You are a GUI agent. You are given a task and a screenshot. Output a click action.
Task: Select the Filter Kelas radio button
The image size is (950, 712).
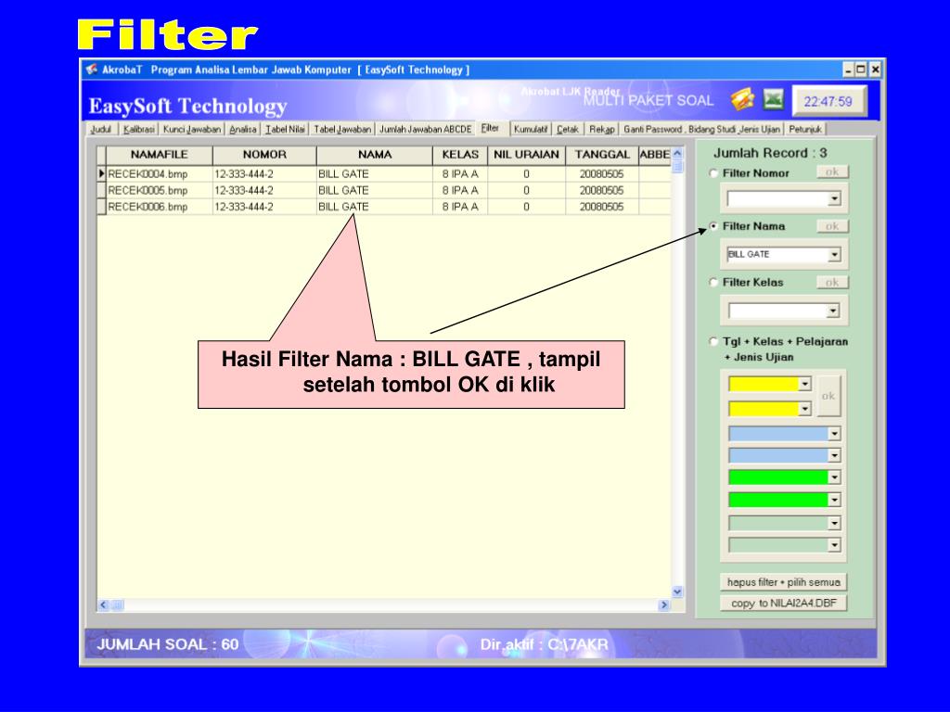(x=713, y=283)
